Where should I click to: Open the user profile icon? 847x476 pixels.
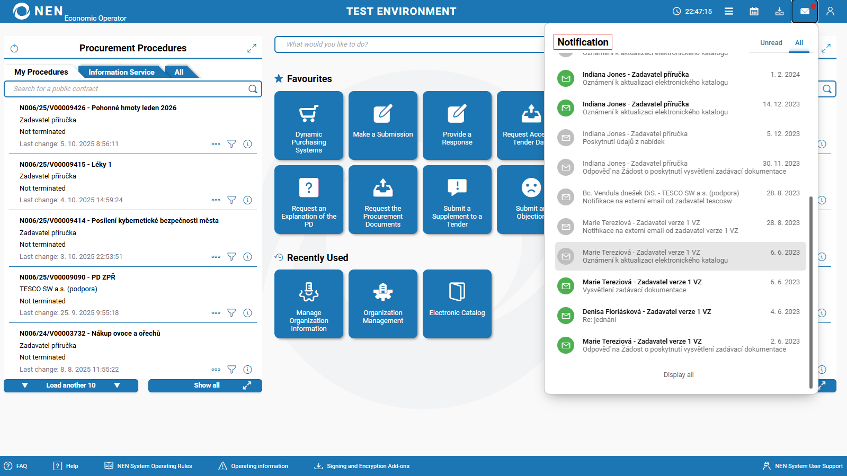pos(830,11)
